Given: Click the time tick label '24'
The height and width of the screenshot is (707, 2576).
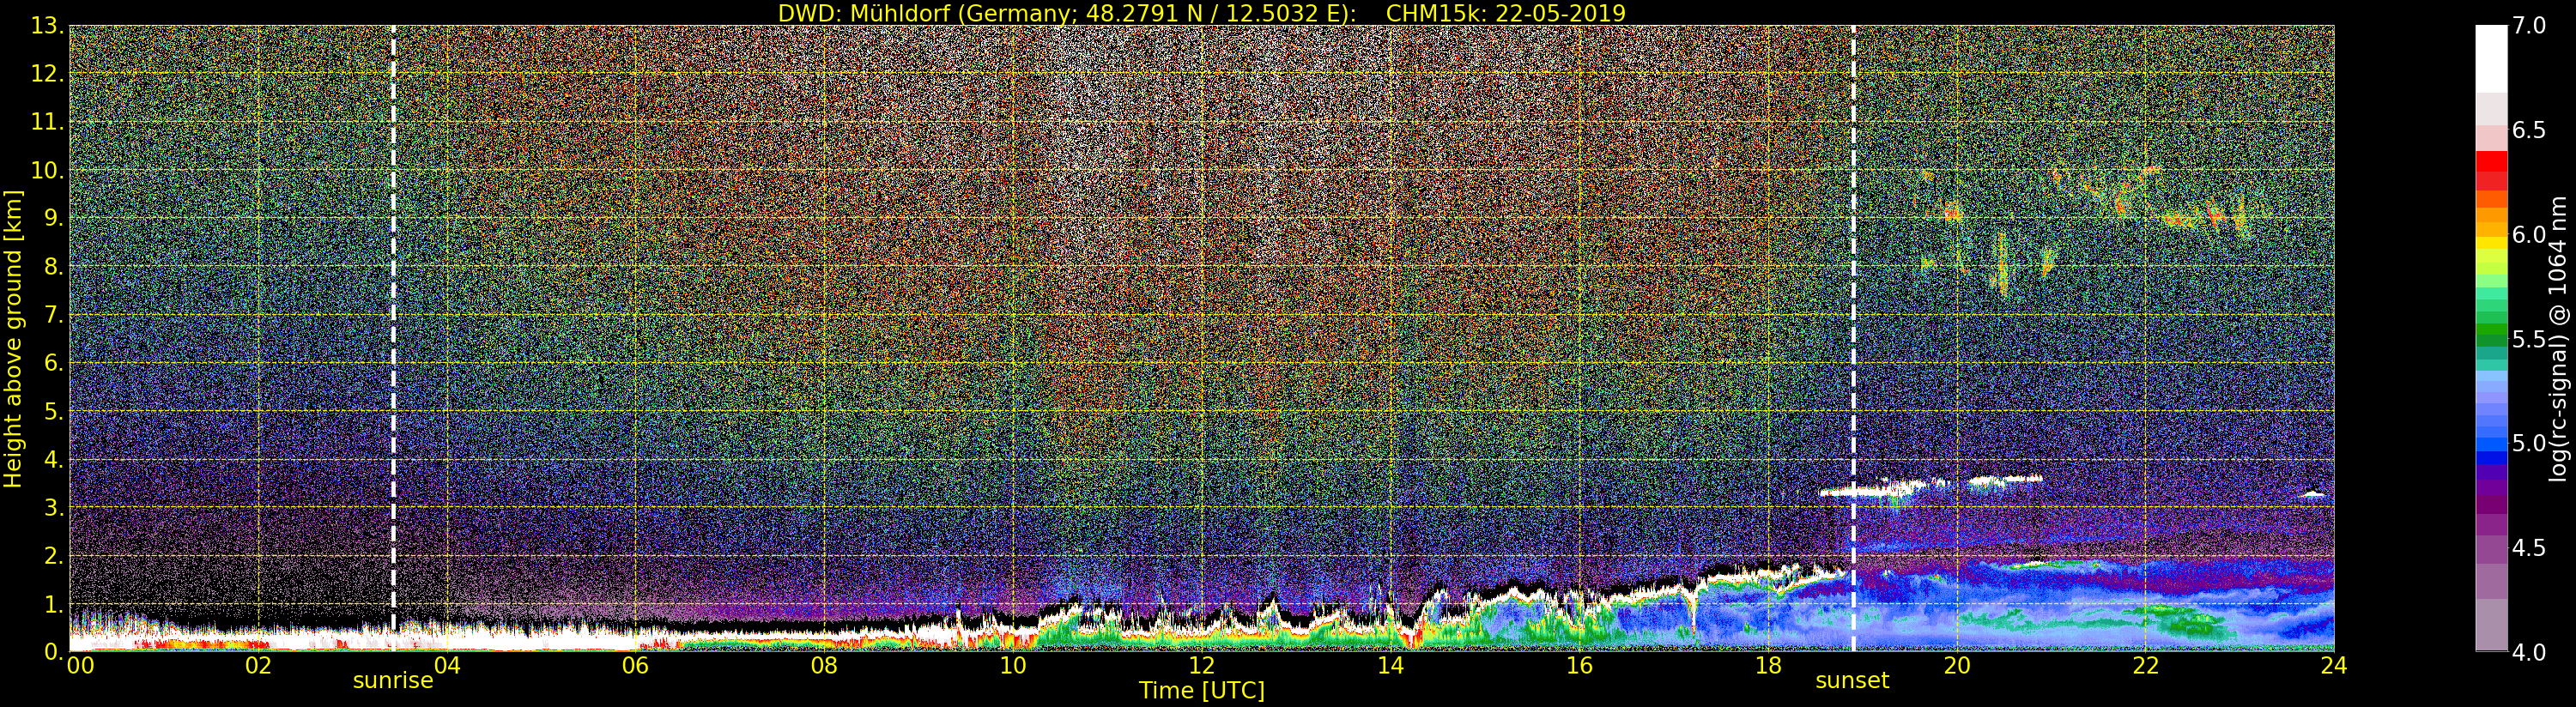Looking at the screenshot, I should pyautogui.click(x=2334, y=666).
